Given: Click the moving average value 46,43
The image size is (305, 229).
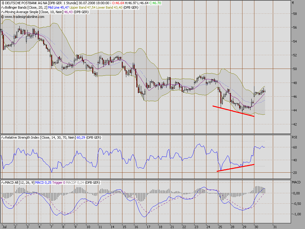Looking at the screenshot, I should point(68,12).
